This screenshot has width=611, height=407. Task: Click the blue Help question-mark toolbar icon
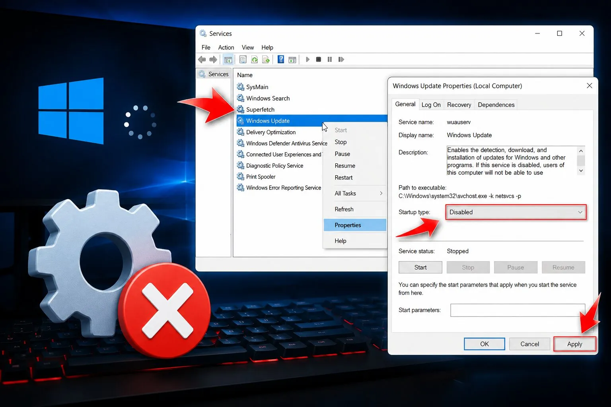(281, 60)
